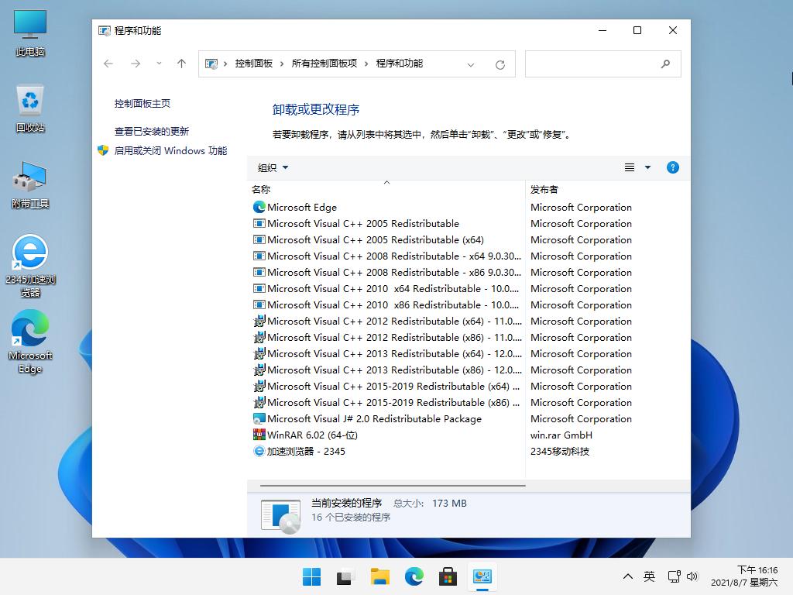This screenshot has width=793, height=595.
Task: Click the horizontal scrollbar under program list
Action: [x=393, y=486]
